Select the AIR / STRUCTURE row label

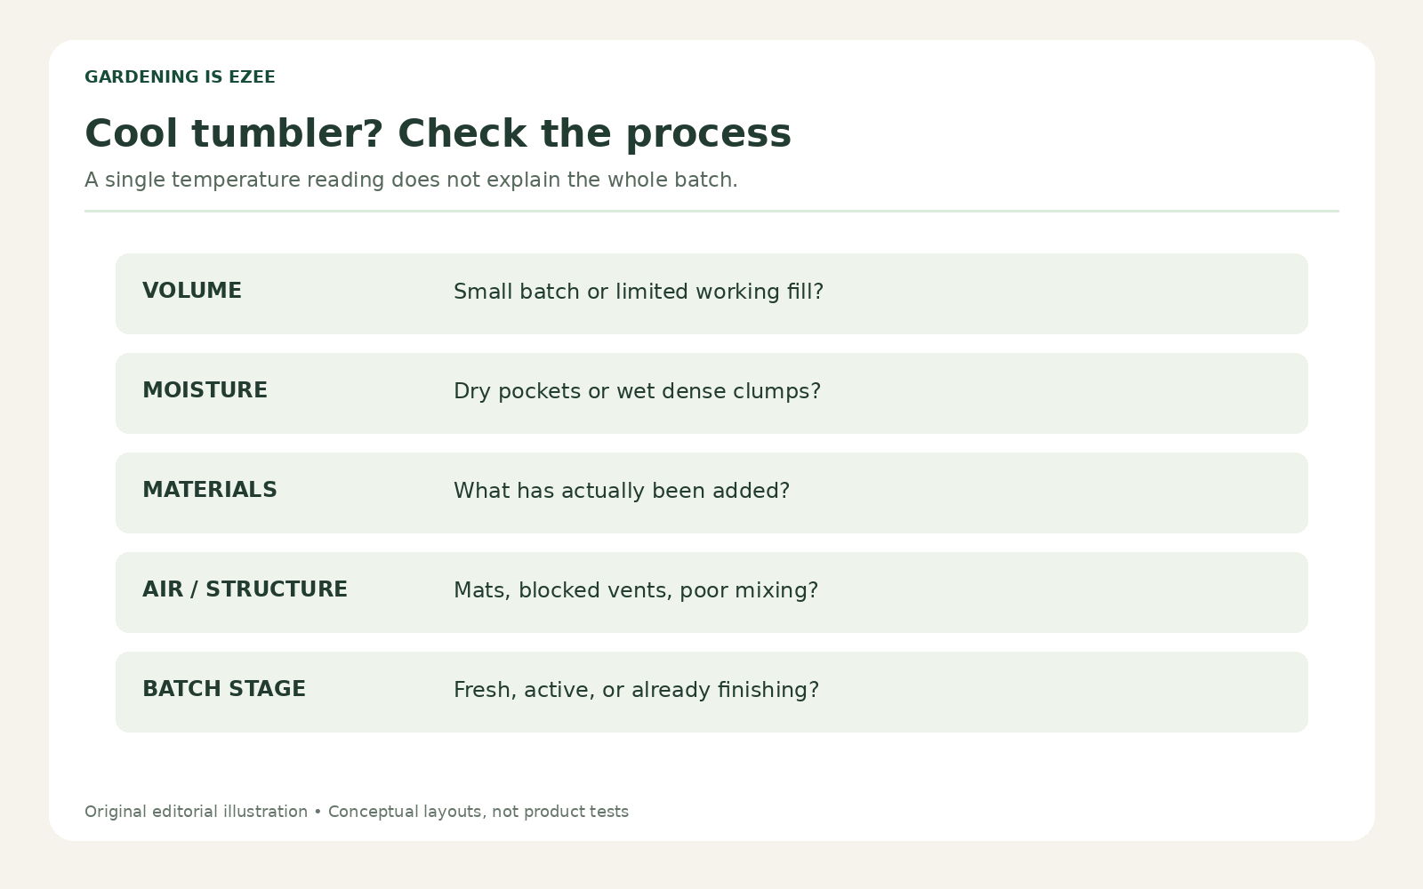pyautogui.click(x=245, y=589)
